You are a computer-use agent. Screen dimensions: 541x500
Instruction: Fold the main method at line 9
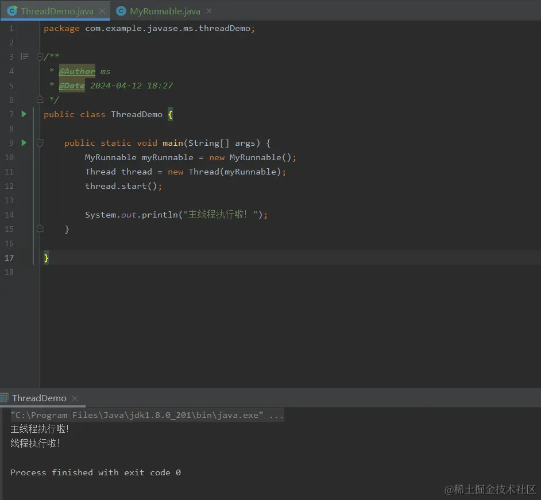tap(40, 143)
